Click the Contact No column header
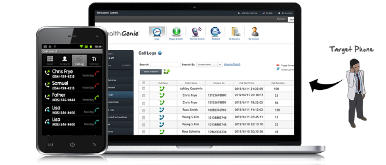 (x=219, y=83)
